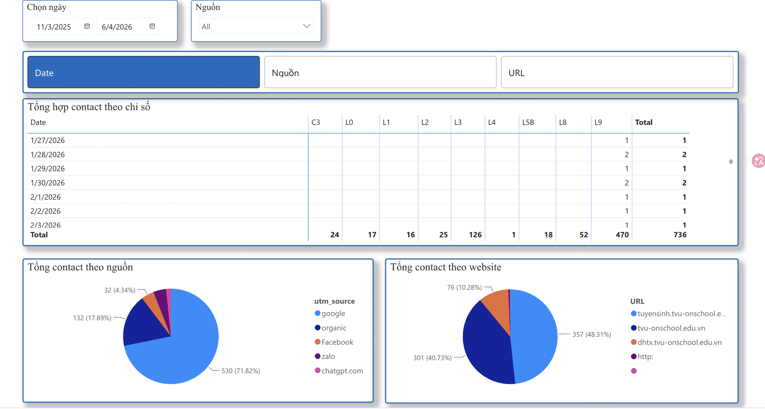Click the Date column header in table
Image resolution: width=765 pixels, height=409 pixels.
click(x=38, y=123)
